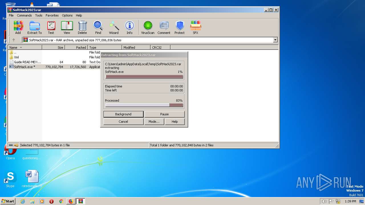
Task: Click the Mode... button
Action: click(154, 122)
